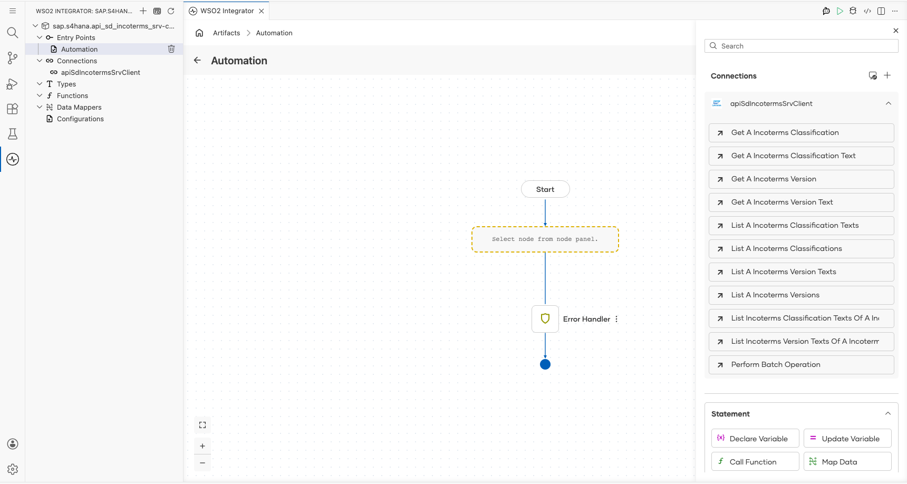Click the Start node on canvas
The image size is (907, 484).
click(x=545, y=189)
